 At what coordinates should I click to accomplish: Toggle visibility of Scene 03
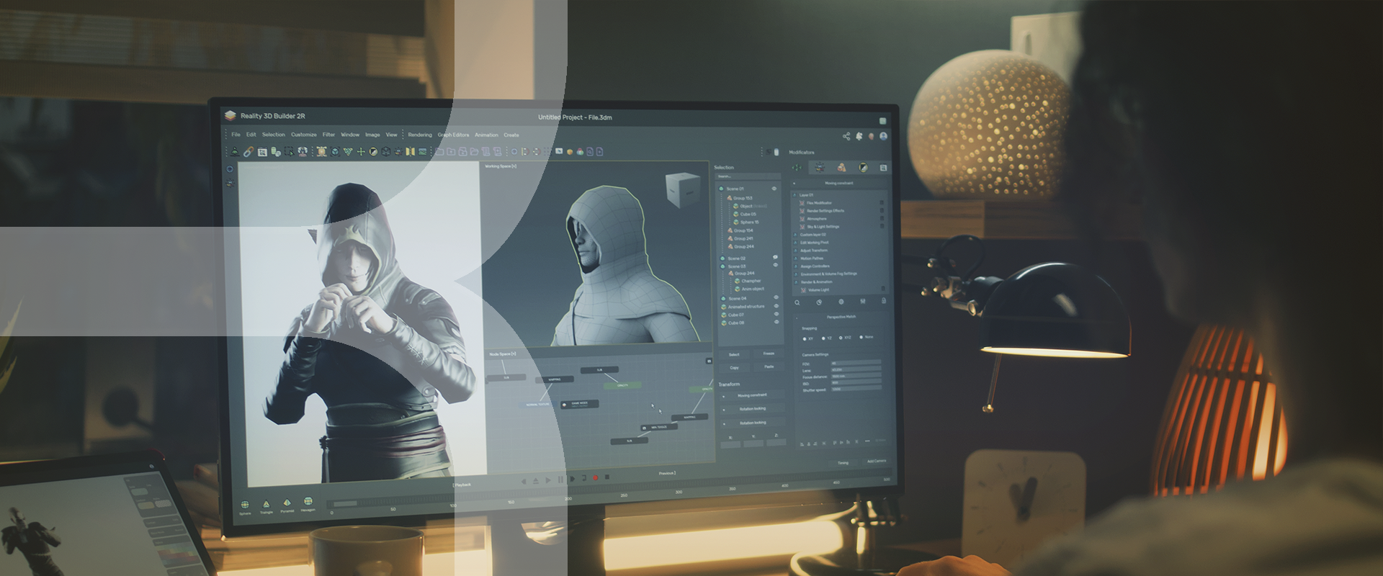pyautogui.click(x=776, y=265)
